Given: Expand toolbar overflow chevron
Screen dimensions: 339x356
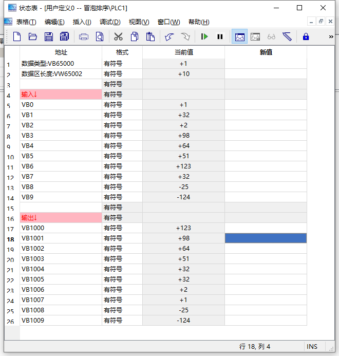Looking at the screenshot, I should tap(331, 36).
